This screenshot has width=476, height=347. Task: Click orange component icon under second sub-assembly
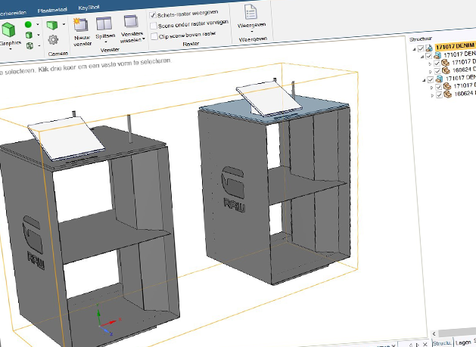pos(446,87)
